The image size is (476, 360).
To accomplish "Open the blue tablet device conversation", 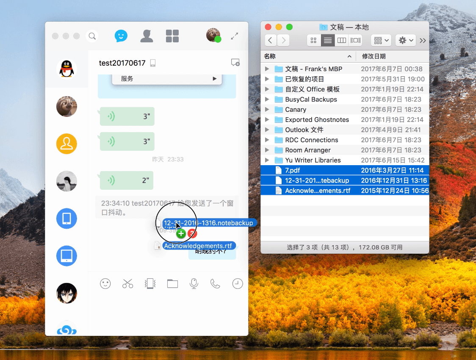I will pyautogui.click(x=66, y=256).
